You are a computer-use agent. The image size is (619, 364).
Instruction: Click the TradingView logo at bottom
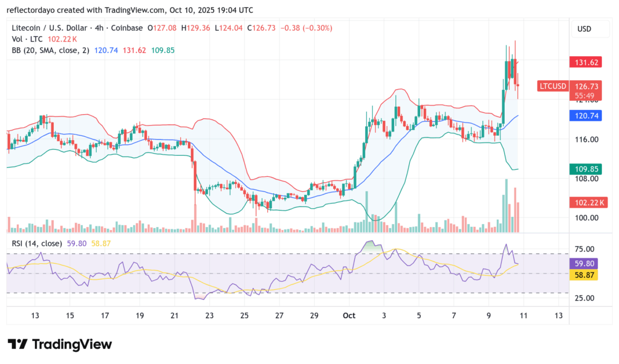60,344
